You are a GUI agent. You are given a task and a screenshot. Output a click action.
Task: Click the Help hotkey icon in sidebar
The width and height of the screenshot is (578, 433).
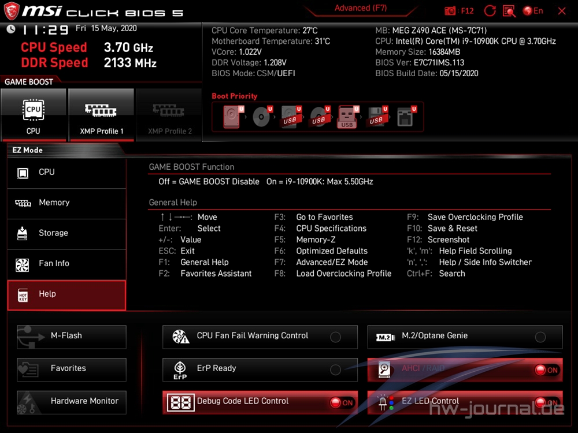23,295
